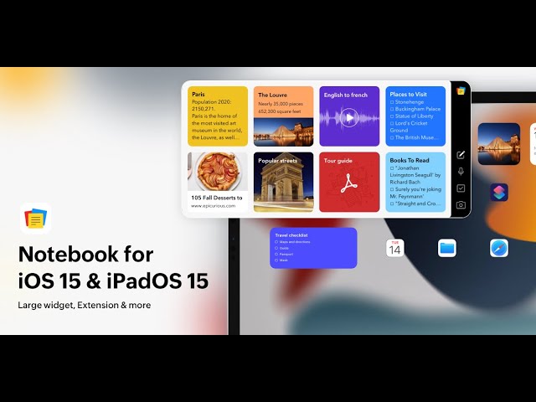Tap the microphone audio note icon

461,172
